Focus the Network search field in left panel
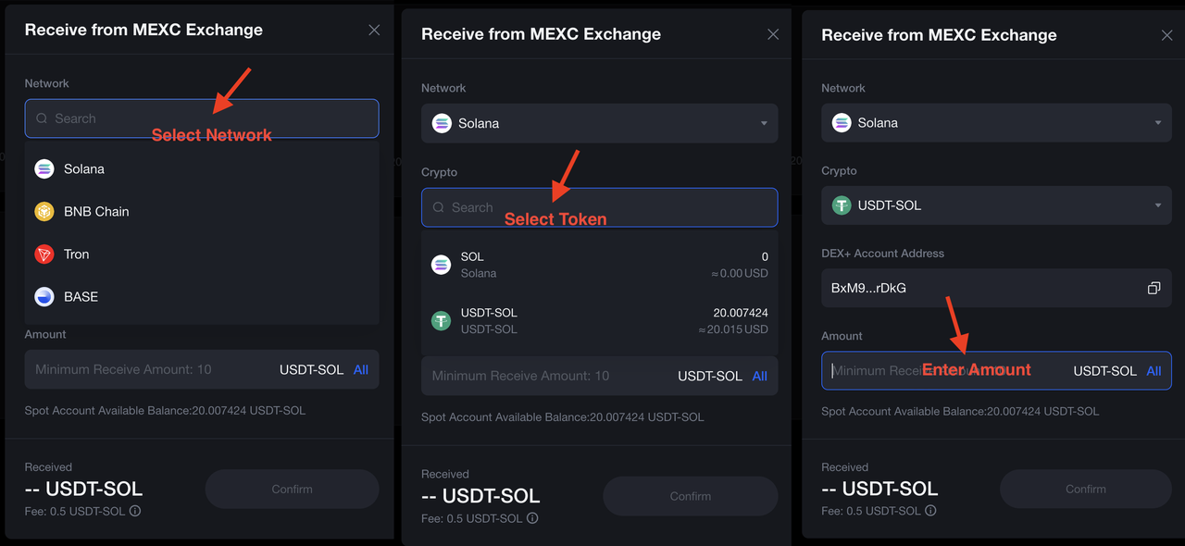Image resolution: width=1185 pixels, height=546 pixels. pos(202,118)
